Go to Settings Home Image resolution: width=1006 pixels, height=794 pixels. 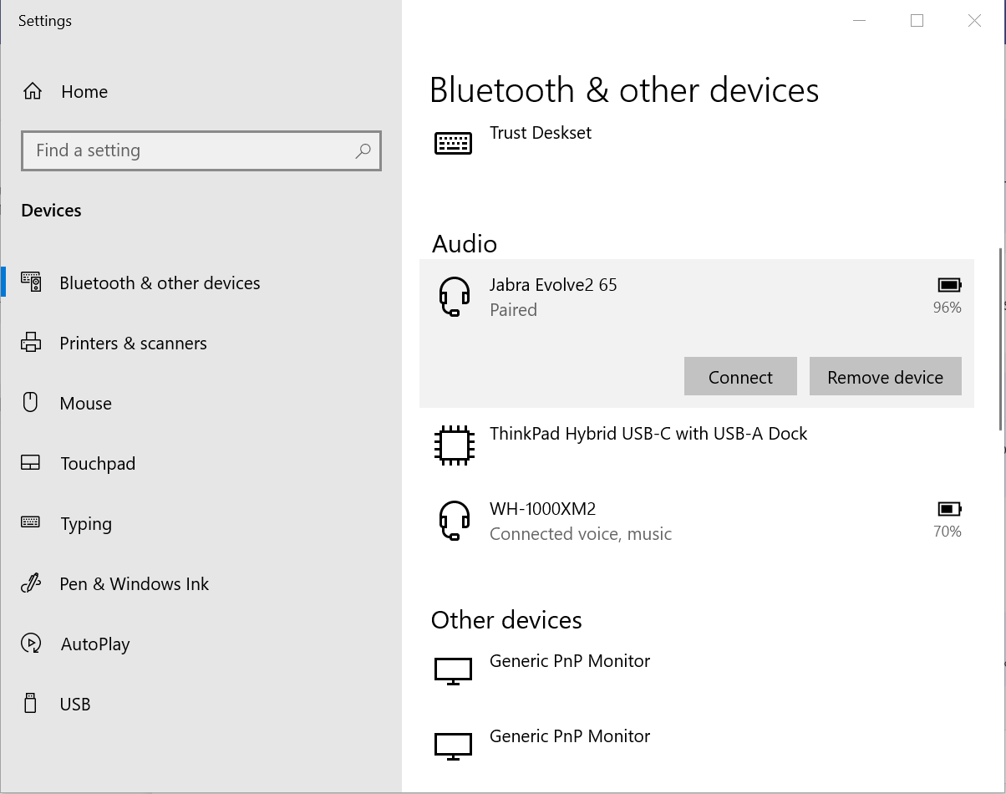(84, 92)
